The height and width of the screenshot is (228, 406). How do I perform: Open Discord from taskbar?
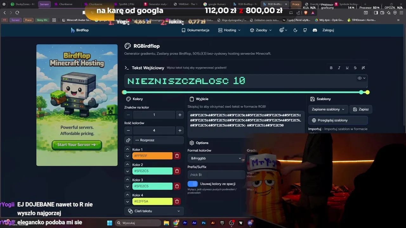(250, 223)
